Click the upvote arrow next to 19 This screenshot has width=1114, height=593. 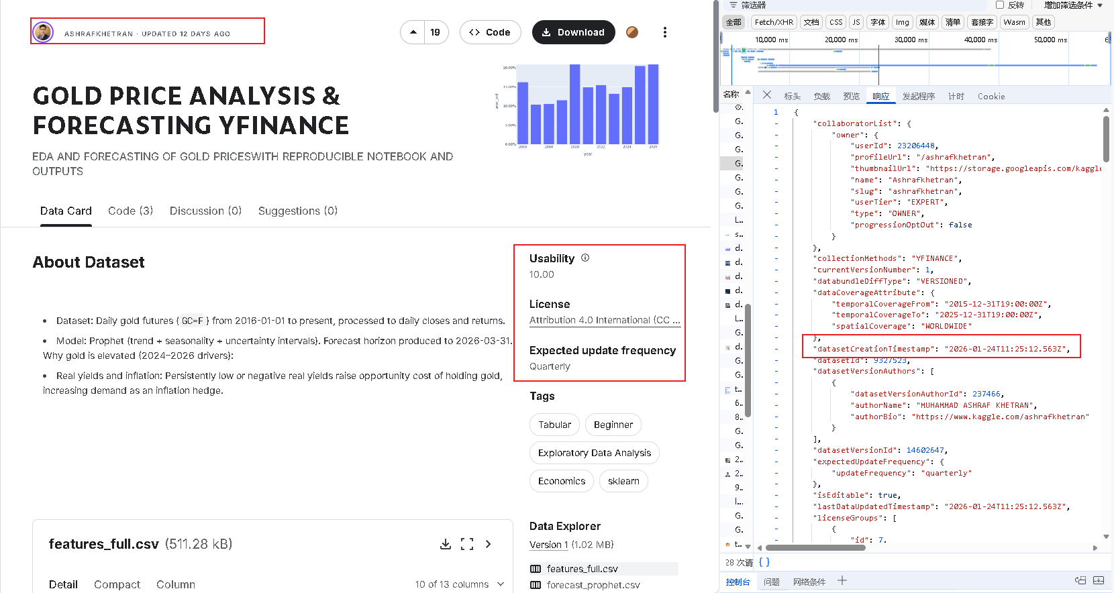tap(413, 32)
